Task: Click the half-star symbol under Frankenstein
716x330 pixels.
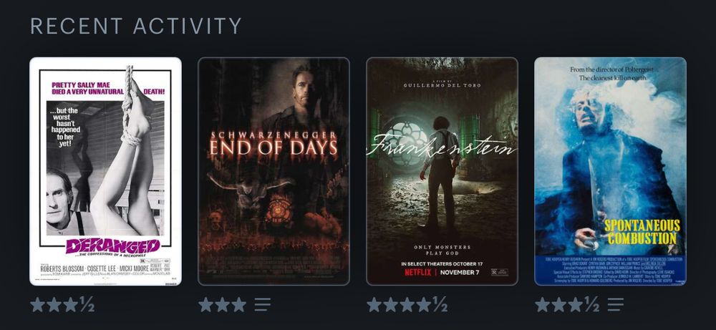Action: [x=440, y=304]
